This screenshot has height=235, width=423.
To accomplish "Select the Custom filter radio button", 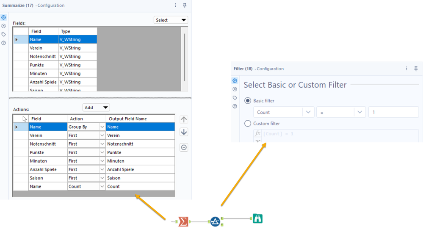I will point(247,124).
